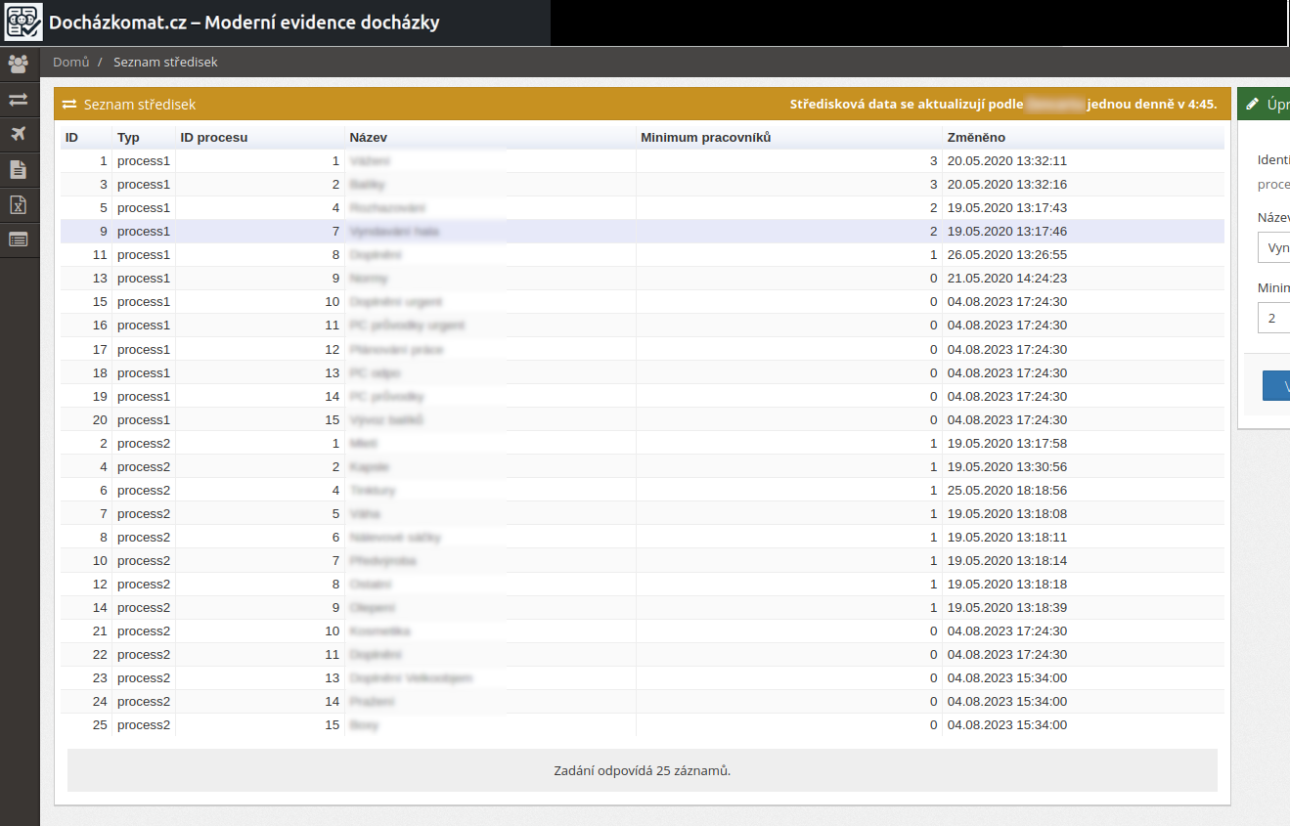
Task: Select row changed 25.05.2020 18:18:56
Action: pyautogui.click(x=642, y=490)
